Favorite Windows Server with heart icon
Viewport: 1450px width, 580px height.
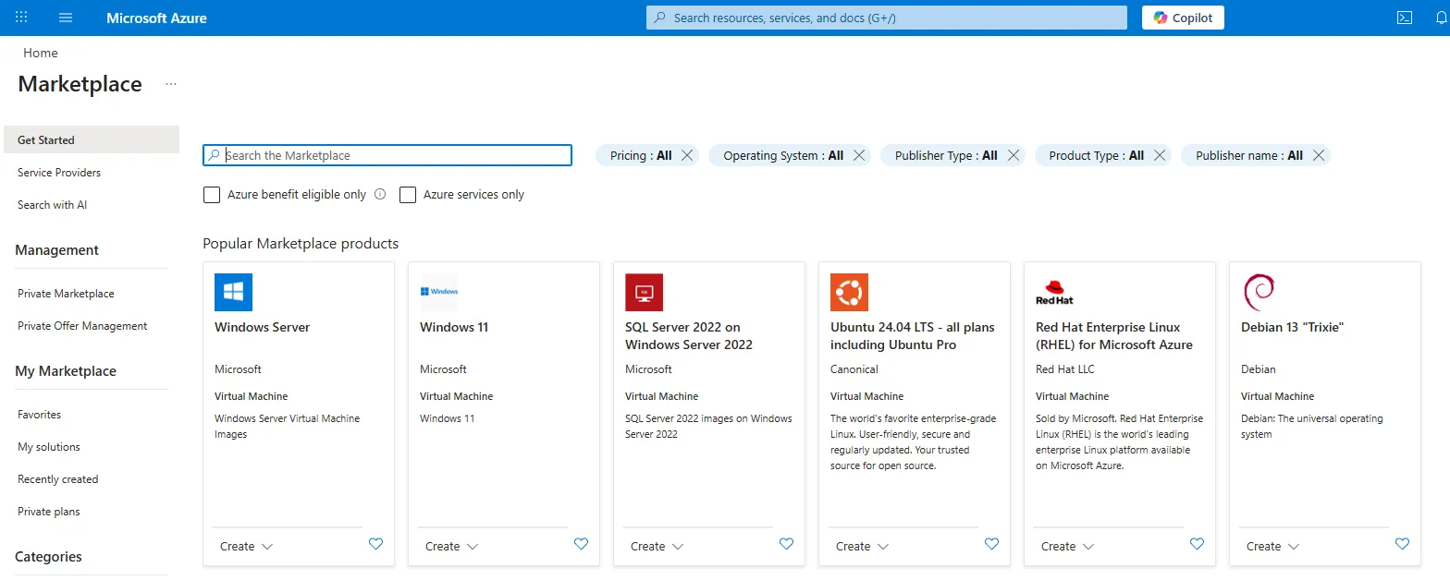point(375,544)
